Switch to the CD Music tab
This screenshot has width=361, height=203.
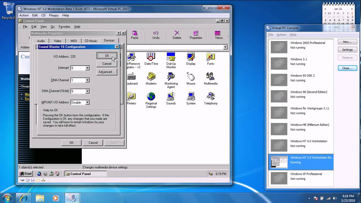coord(91,41)
